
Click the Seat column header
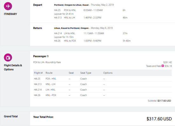click(x=71, y=73)
